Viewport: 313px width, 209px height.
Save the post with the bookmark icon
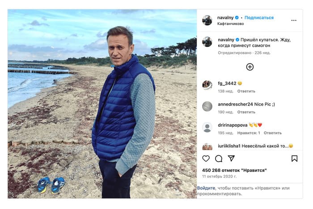(294, 158)
